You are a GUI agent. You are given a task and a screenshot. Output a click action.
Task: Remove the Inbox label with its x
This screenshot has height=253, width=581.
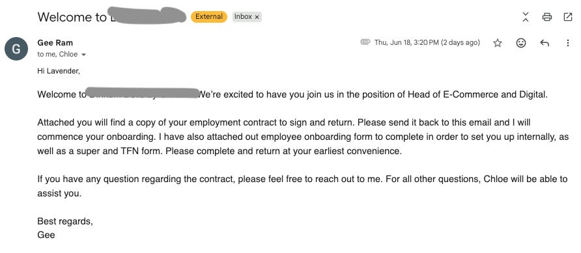[x=257, y=17]
